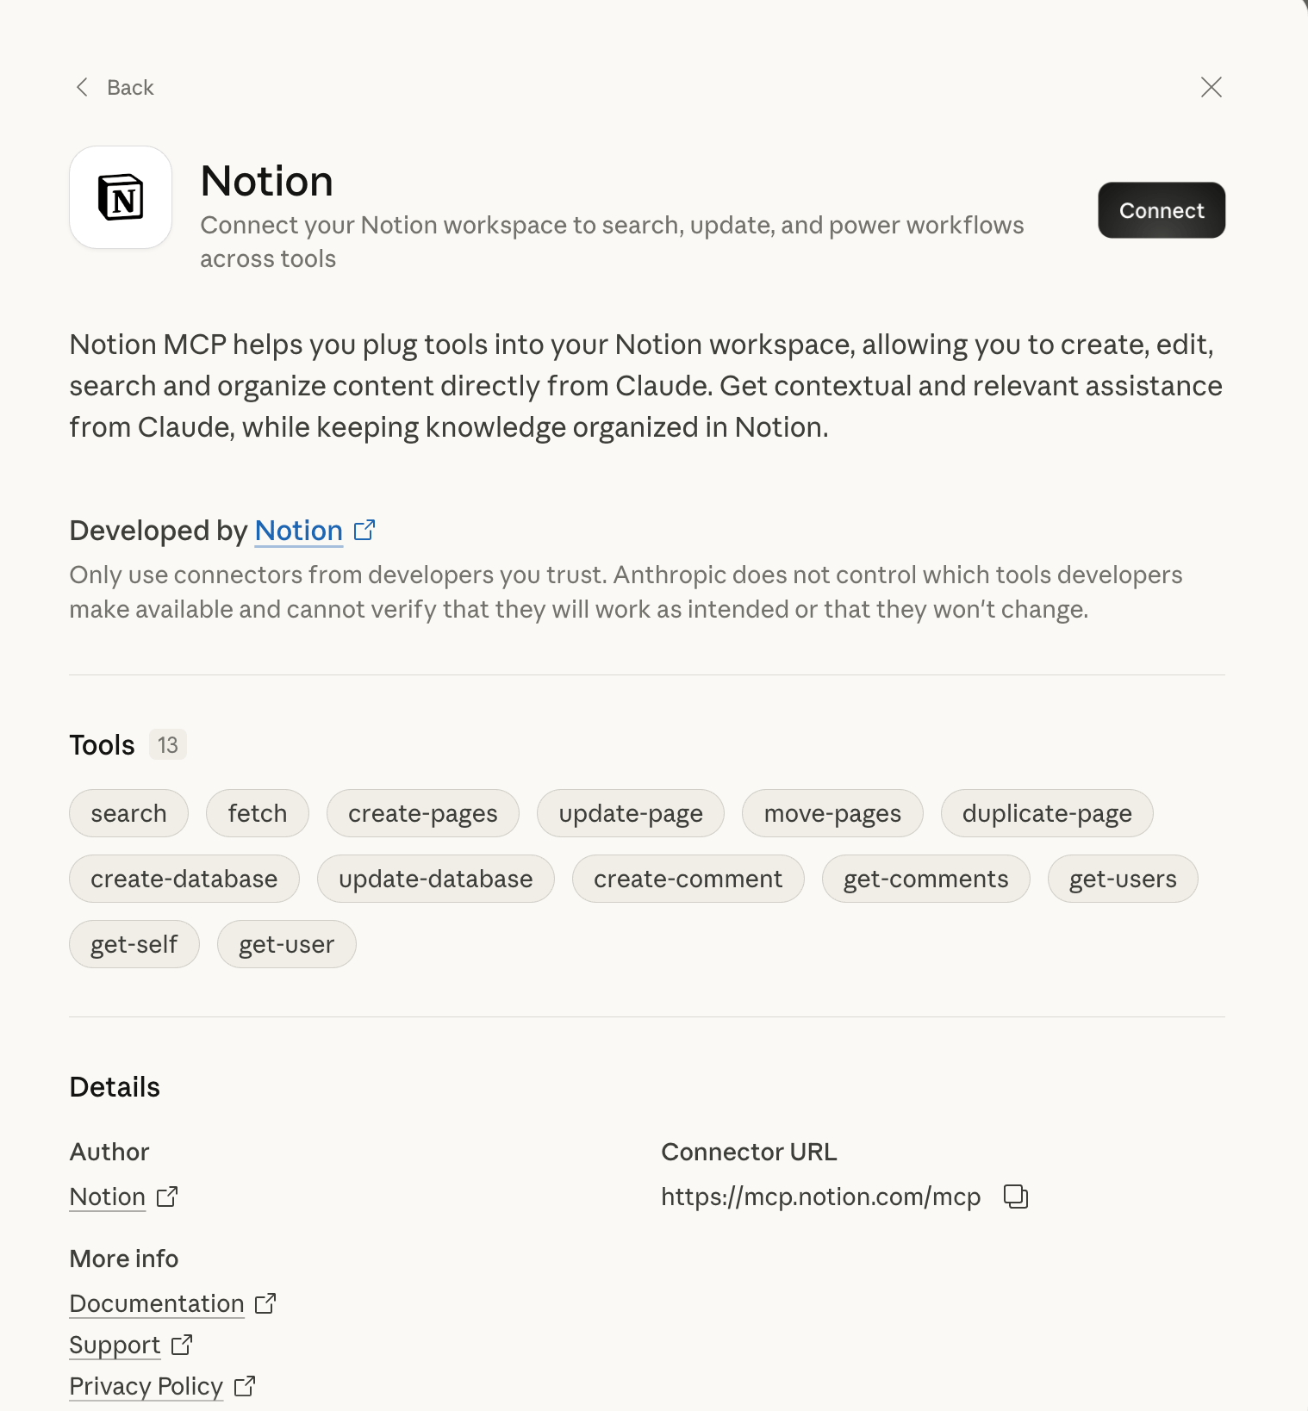Select the search tool chip
This screenshot has width=1308, height=1411.
pyautogui.click(x=128, y=813)
